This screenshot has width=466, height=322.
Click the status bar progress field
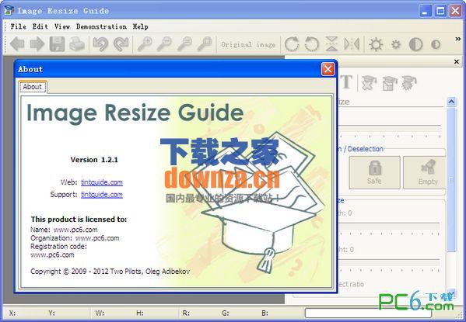pos(368,313)
